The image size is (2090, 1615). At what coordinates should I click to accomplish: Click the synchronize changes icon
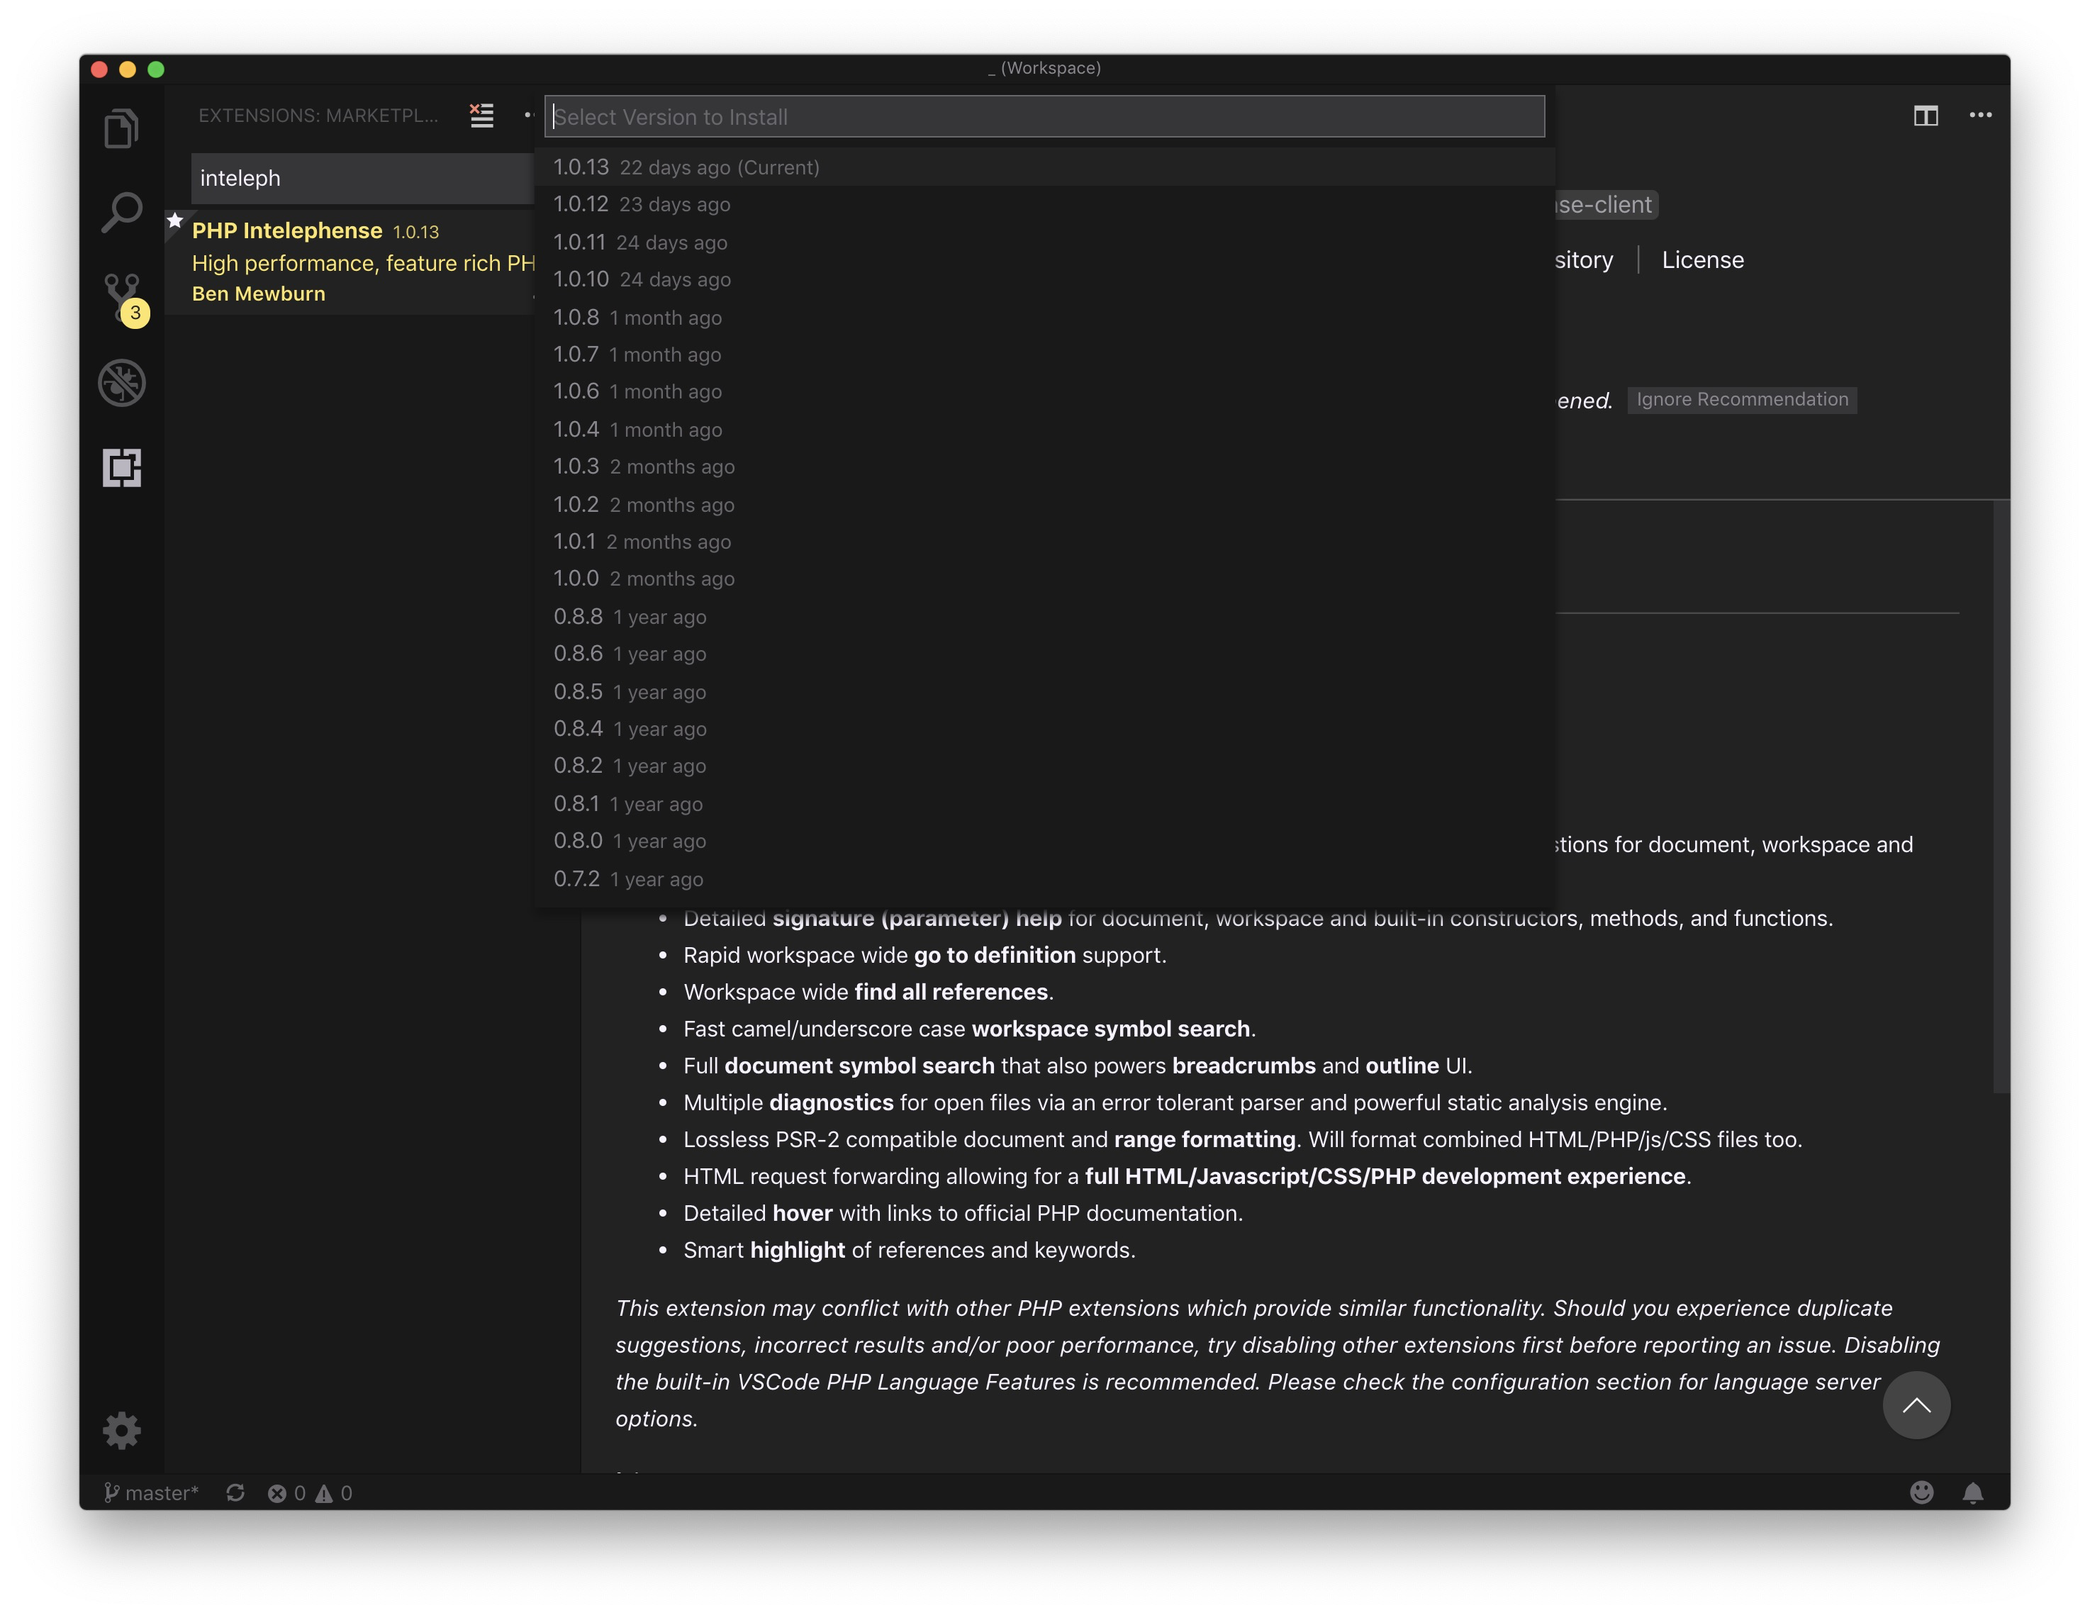point(235,1492)
